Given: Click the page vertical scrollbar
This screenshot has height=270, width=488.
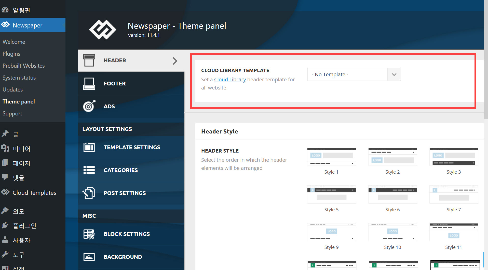Looking at the screenshot, I should [x=486, y=59].
